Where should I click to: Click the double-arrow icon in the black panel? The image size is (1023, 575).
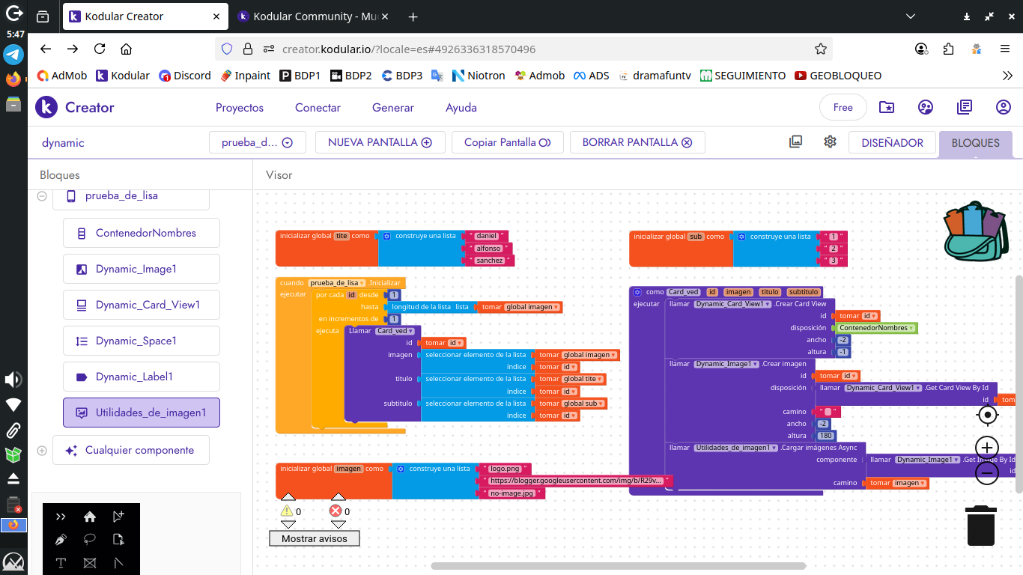[x=61, y=517]
